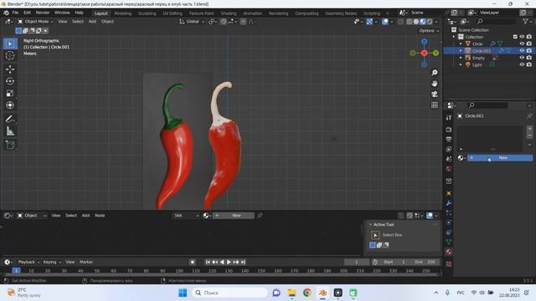Click the pin icon in the node editor header
This screenshot has height=301, width=536.
260,216
